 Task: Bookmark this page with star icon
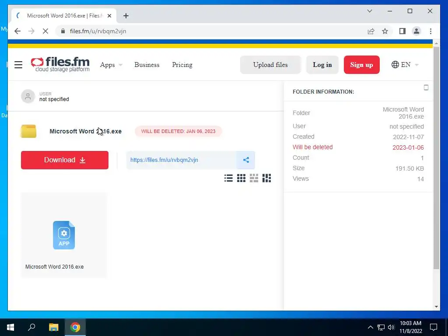385,31
